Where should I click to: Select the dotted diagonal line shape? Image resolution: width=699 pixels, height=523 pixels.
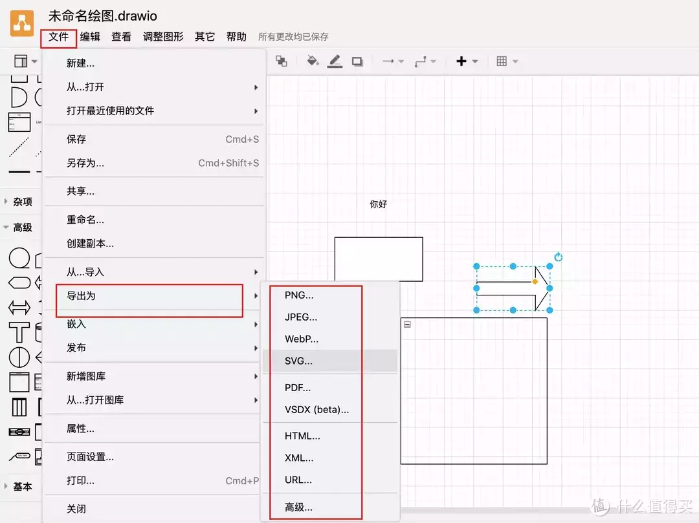tap(19, 147)
